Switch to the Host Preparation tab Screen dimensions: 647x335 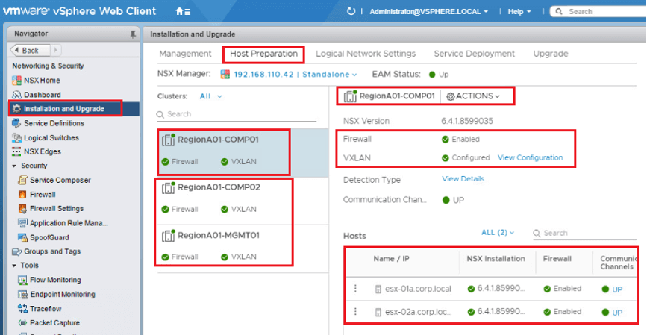(263, 54)
